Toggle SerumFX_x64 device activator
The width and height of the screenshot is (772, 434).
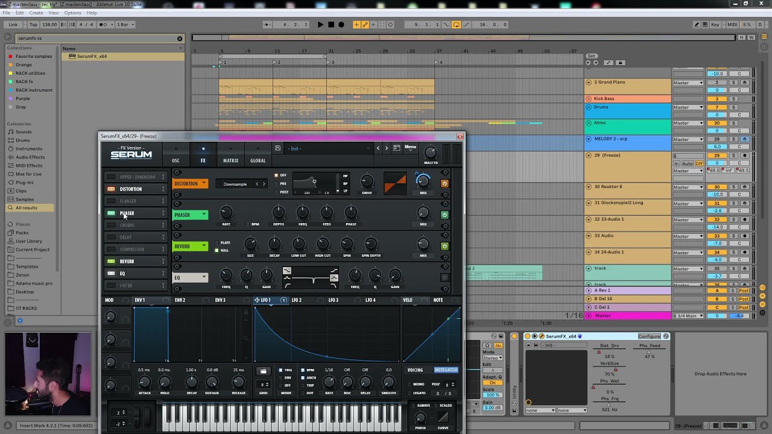[527, 336]
